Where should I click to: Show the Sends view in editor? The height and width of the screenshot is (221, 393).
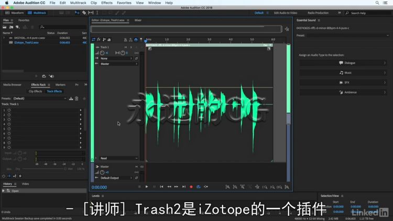pos(104,40)
